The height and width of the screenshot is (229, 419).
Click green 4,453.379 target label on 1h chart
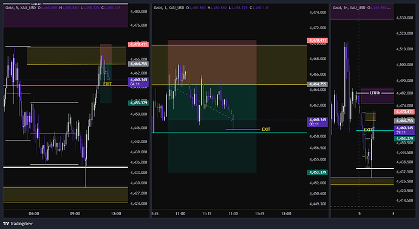click(x=404, y=139)
